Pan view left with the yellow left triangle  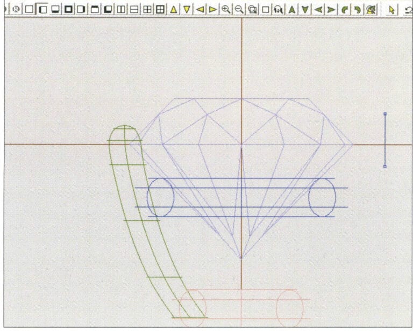(200, 10)
